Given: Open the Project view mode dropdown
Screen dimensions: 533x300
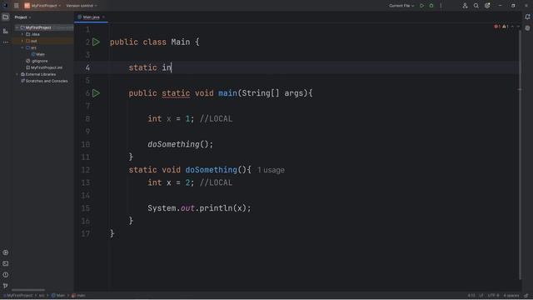Looking at the screenshot, I should pos(22,17).
